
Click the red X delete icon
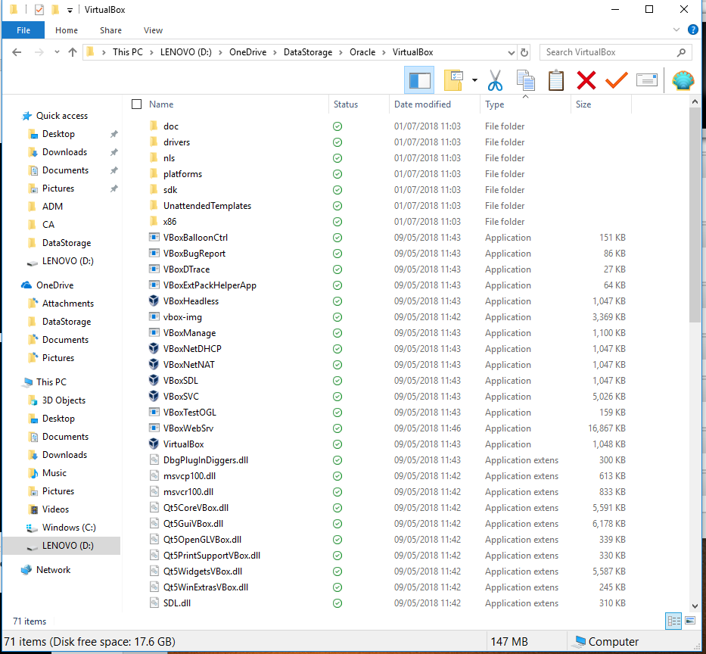pyautogui.click(x=586, y=79)
